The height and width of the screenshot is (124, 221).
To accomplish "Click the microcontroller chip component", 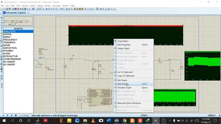I will (x=100, y=97).
